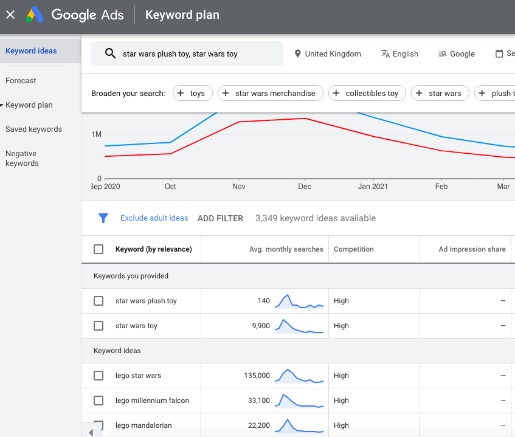The width and height of the screenshot is (515, 437).
Task: Click the lego star wars keyword text
Action: point(138,376)
